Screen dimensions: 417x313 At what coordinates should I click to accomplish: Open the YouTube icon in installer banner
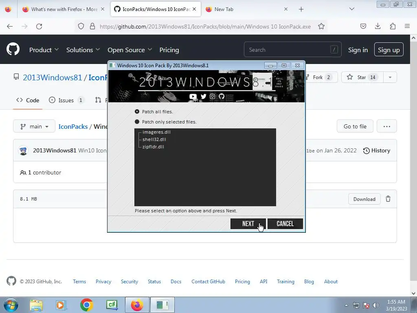(x=193, y=96)
